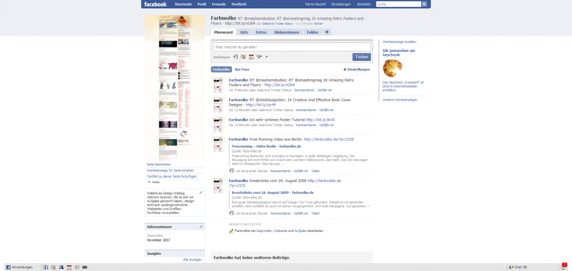Open Photos app icon in bottom bar
Image resolution: width=572 pixels, height=271 pixels.
click(53, 267)
